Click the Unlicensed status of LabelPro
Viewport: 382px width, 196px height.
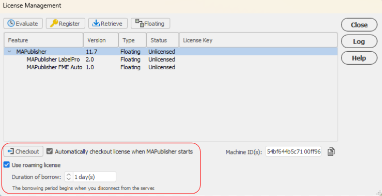click(162, 60)
